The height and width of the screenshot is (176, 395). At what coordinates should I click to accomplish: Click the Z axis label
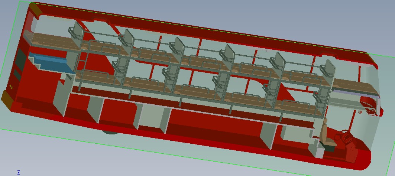[19, 173]
